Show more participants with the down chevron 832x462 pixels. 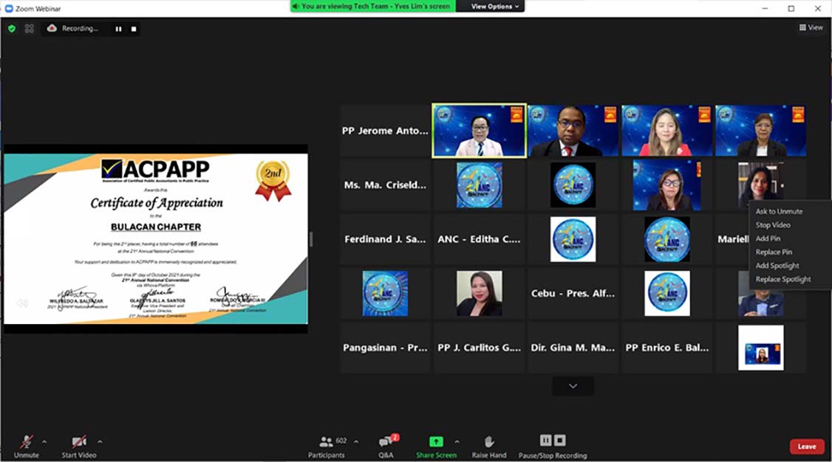coord(573,386)
